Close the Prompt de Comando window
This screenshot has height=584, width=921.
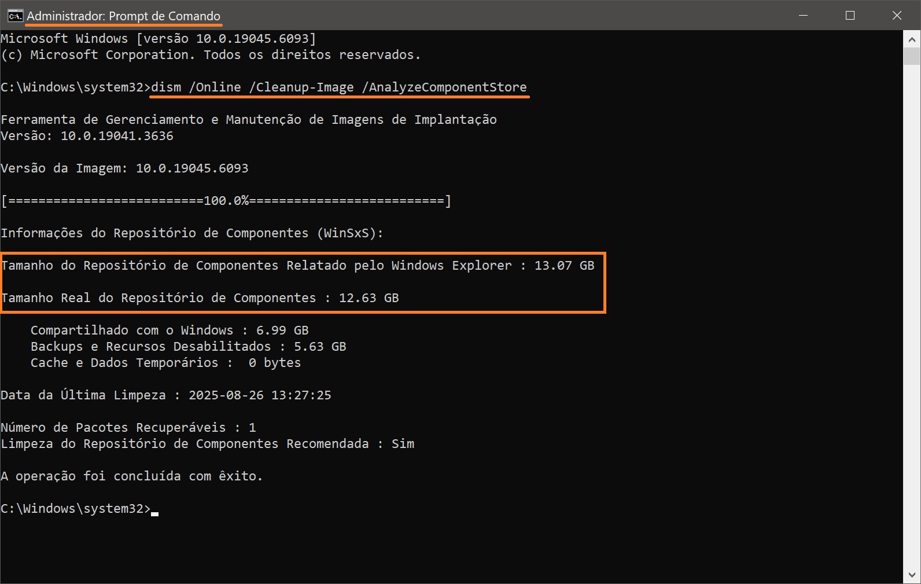point(897,16)
